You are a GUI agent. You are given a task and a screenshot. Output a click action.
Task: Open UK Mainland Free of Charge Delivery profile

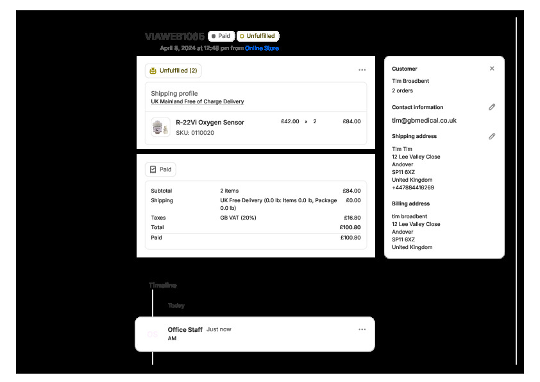point(197,101)
